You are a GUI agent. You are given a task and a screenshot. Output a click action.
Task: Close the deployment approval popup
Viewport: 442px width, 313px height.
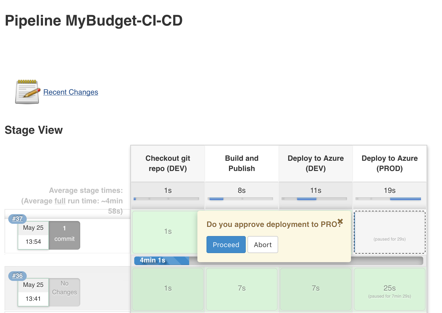pyautogui.click(x=340, y=221)
